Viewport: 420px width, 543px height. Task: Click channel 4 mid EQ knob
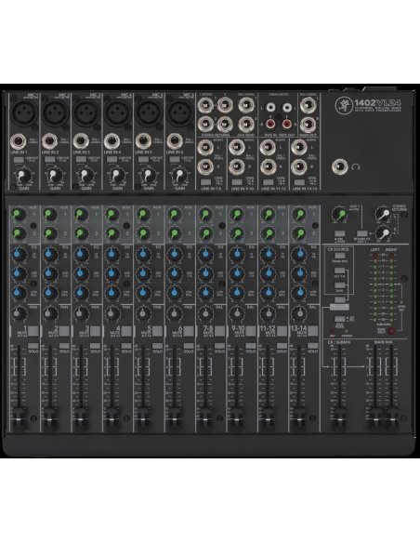[x=112, y=273]
